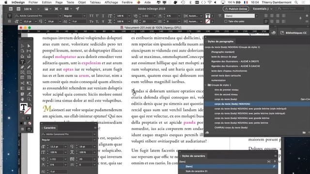Select the Note tool
The width and height of the screenshot is (310, 174).
pos(23,94)
